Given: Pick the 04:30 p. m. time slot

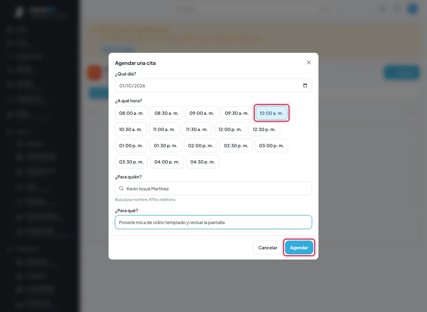Looking at the screenshot, I should point(203,162).
